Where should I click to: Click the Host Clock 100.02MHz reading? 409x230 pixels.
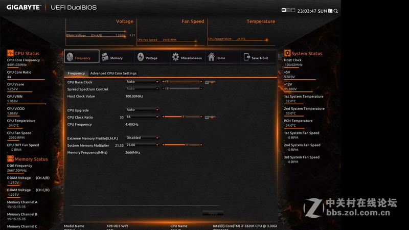[x=293, y=65]
